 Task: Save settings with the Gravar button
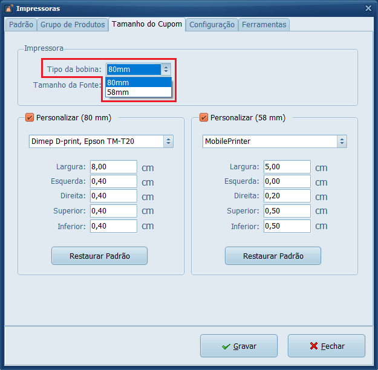tap(239, 346)
